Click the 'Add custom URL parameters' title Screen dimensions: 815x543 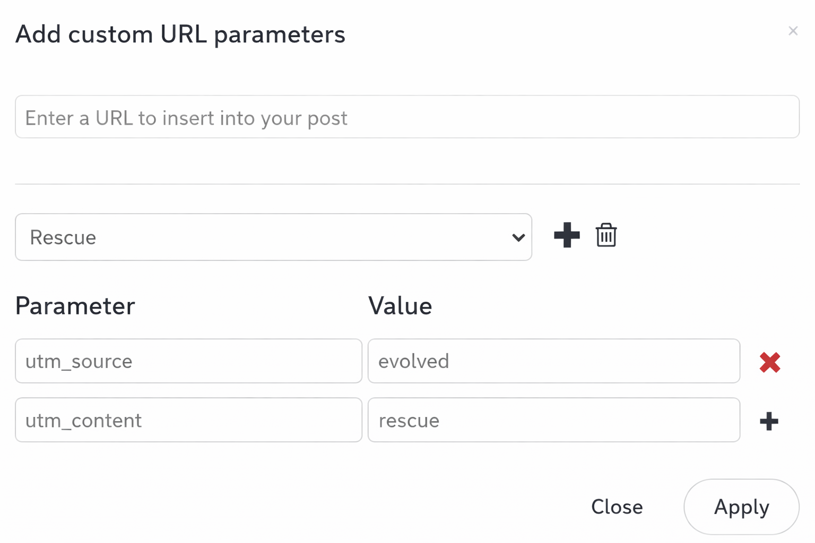[180, 35]
